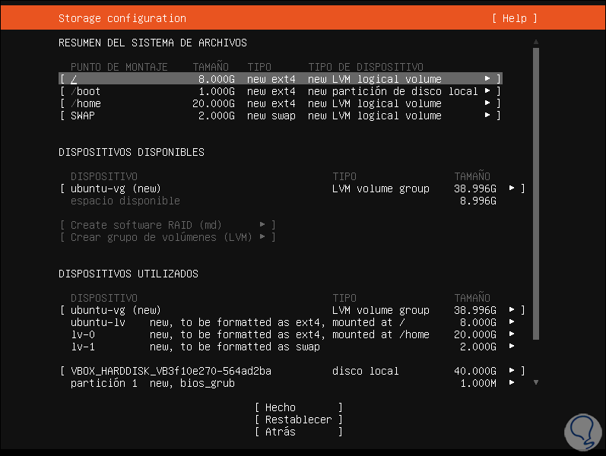The height and width of the screenshot is (456, 606).
Task: Open arrow menu for VBOX_HARDDISK disk
Action: [x=512, y=371]
